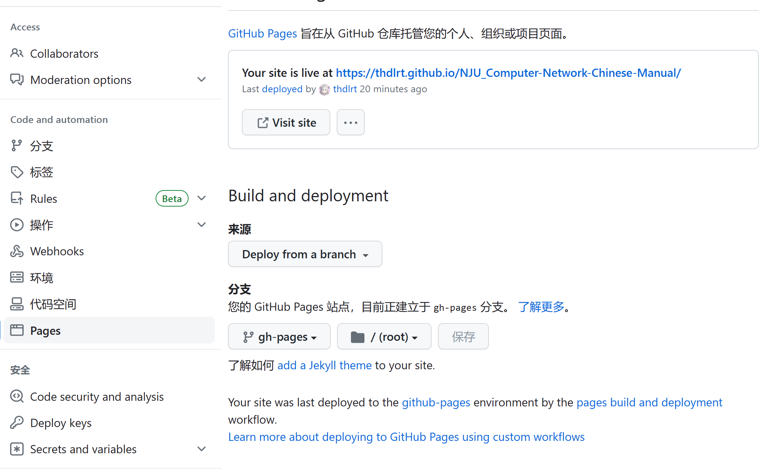
Task: Click the Build and deployment heading
Action: point(308,196)
